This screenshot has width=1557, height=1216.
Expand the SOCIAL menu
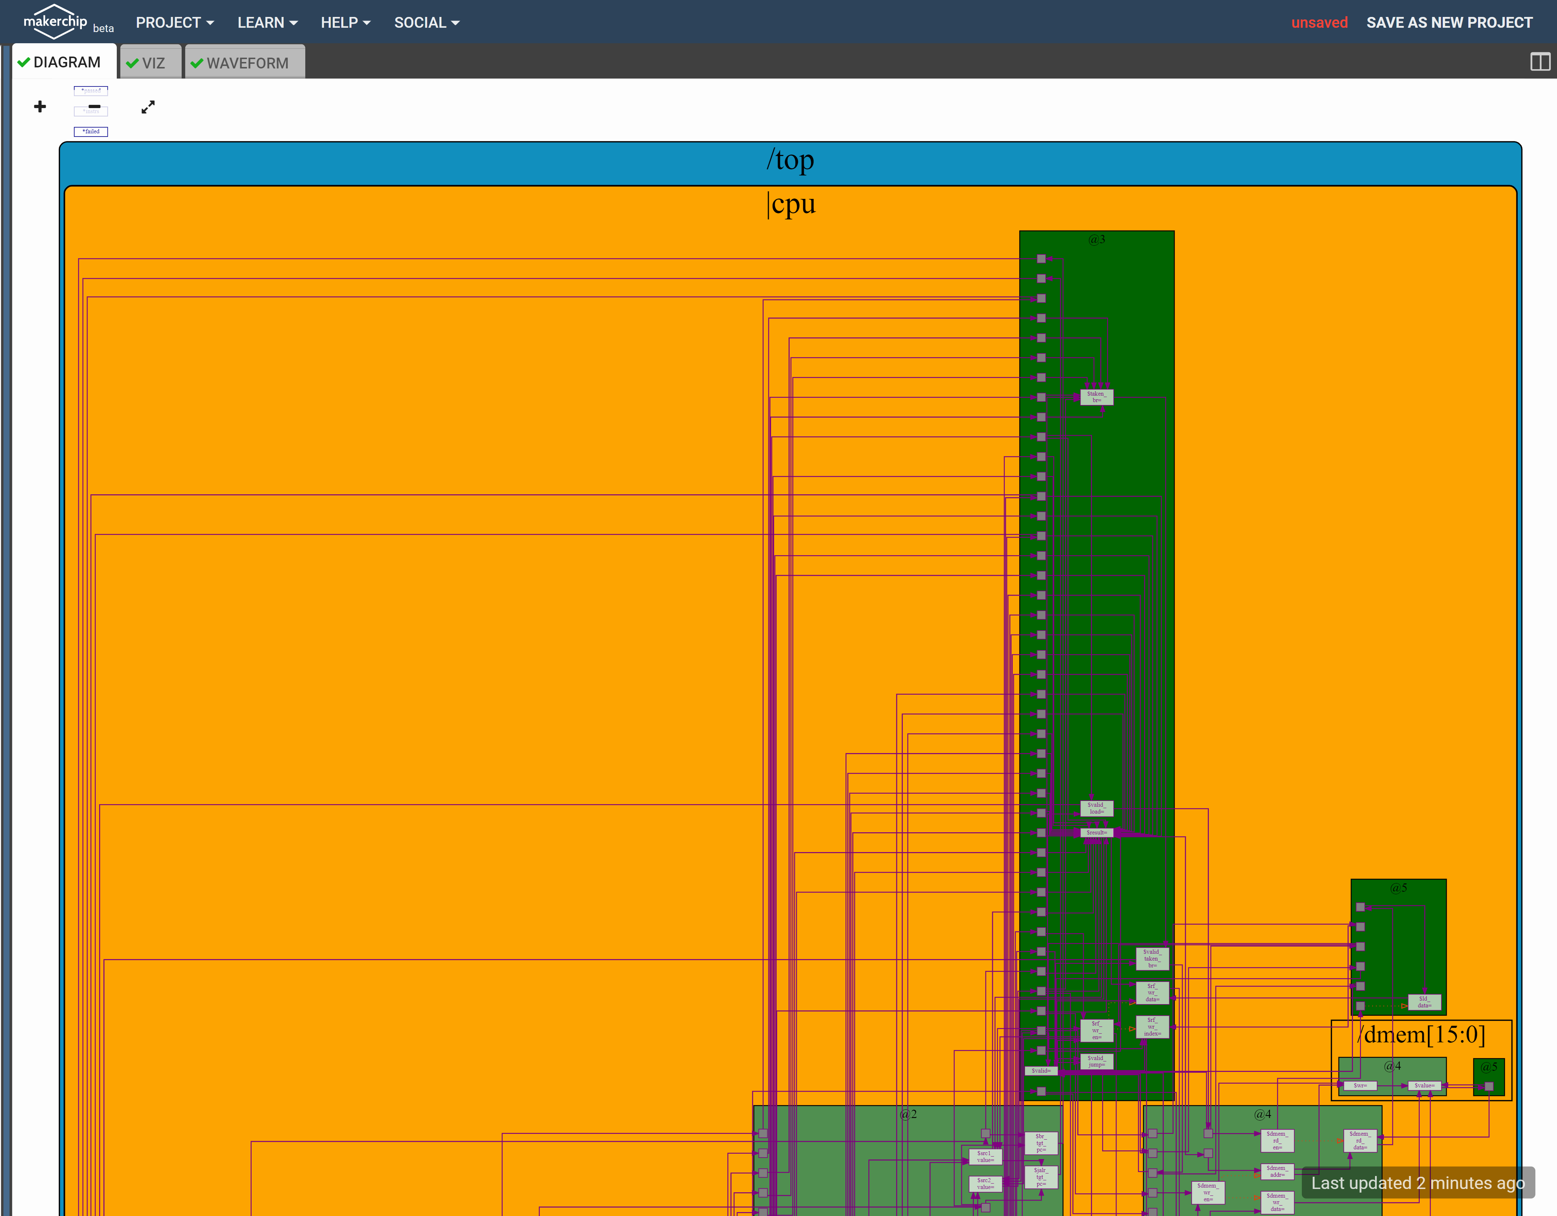click(426, 23)
